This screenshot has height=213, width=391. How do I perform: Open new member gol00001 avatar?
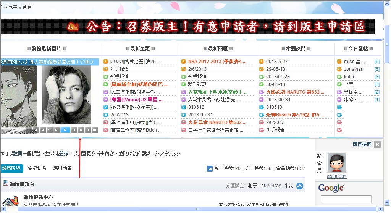337,162
